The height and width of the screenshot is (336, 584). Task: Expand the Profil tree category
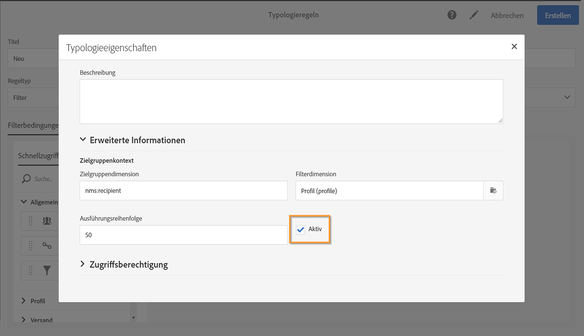[24, 301]
